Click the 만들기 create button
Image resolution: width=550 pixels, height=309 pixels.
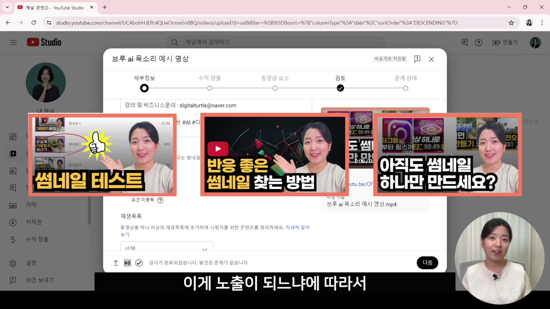pyautogui.click(x=506, y=43)
